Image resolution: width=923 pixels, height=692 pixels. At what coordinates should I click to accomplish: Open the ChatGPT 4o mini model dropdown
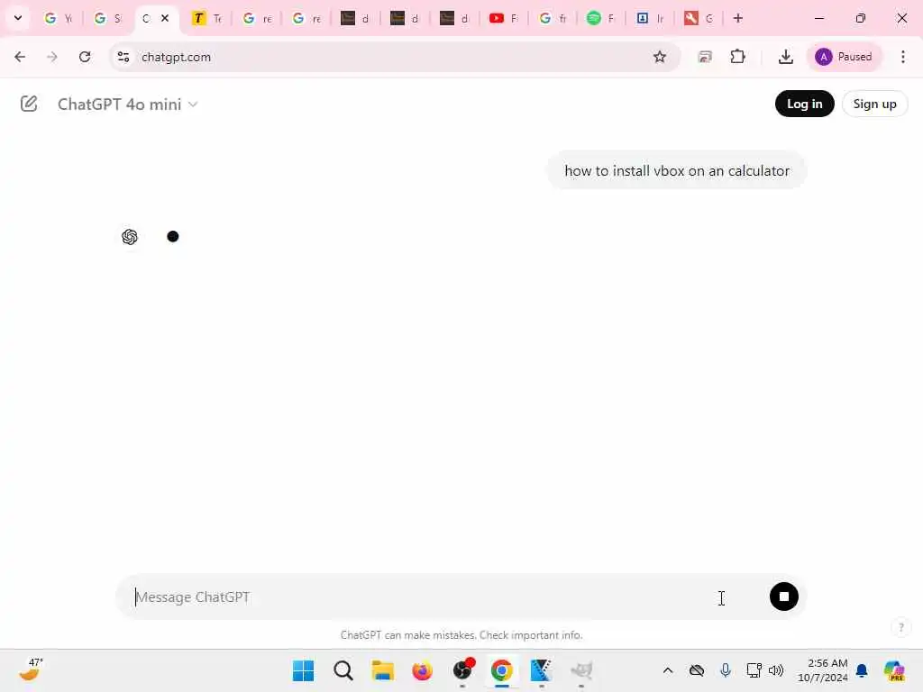click(128, 105)
